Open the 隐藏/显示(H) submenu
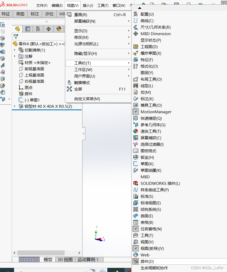 point(98,54)
